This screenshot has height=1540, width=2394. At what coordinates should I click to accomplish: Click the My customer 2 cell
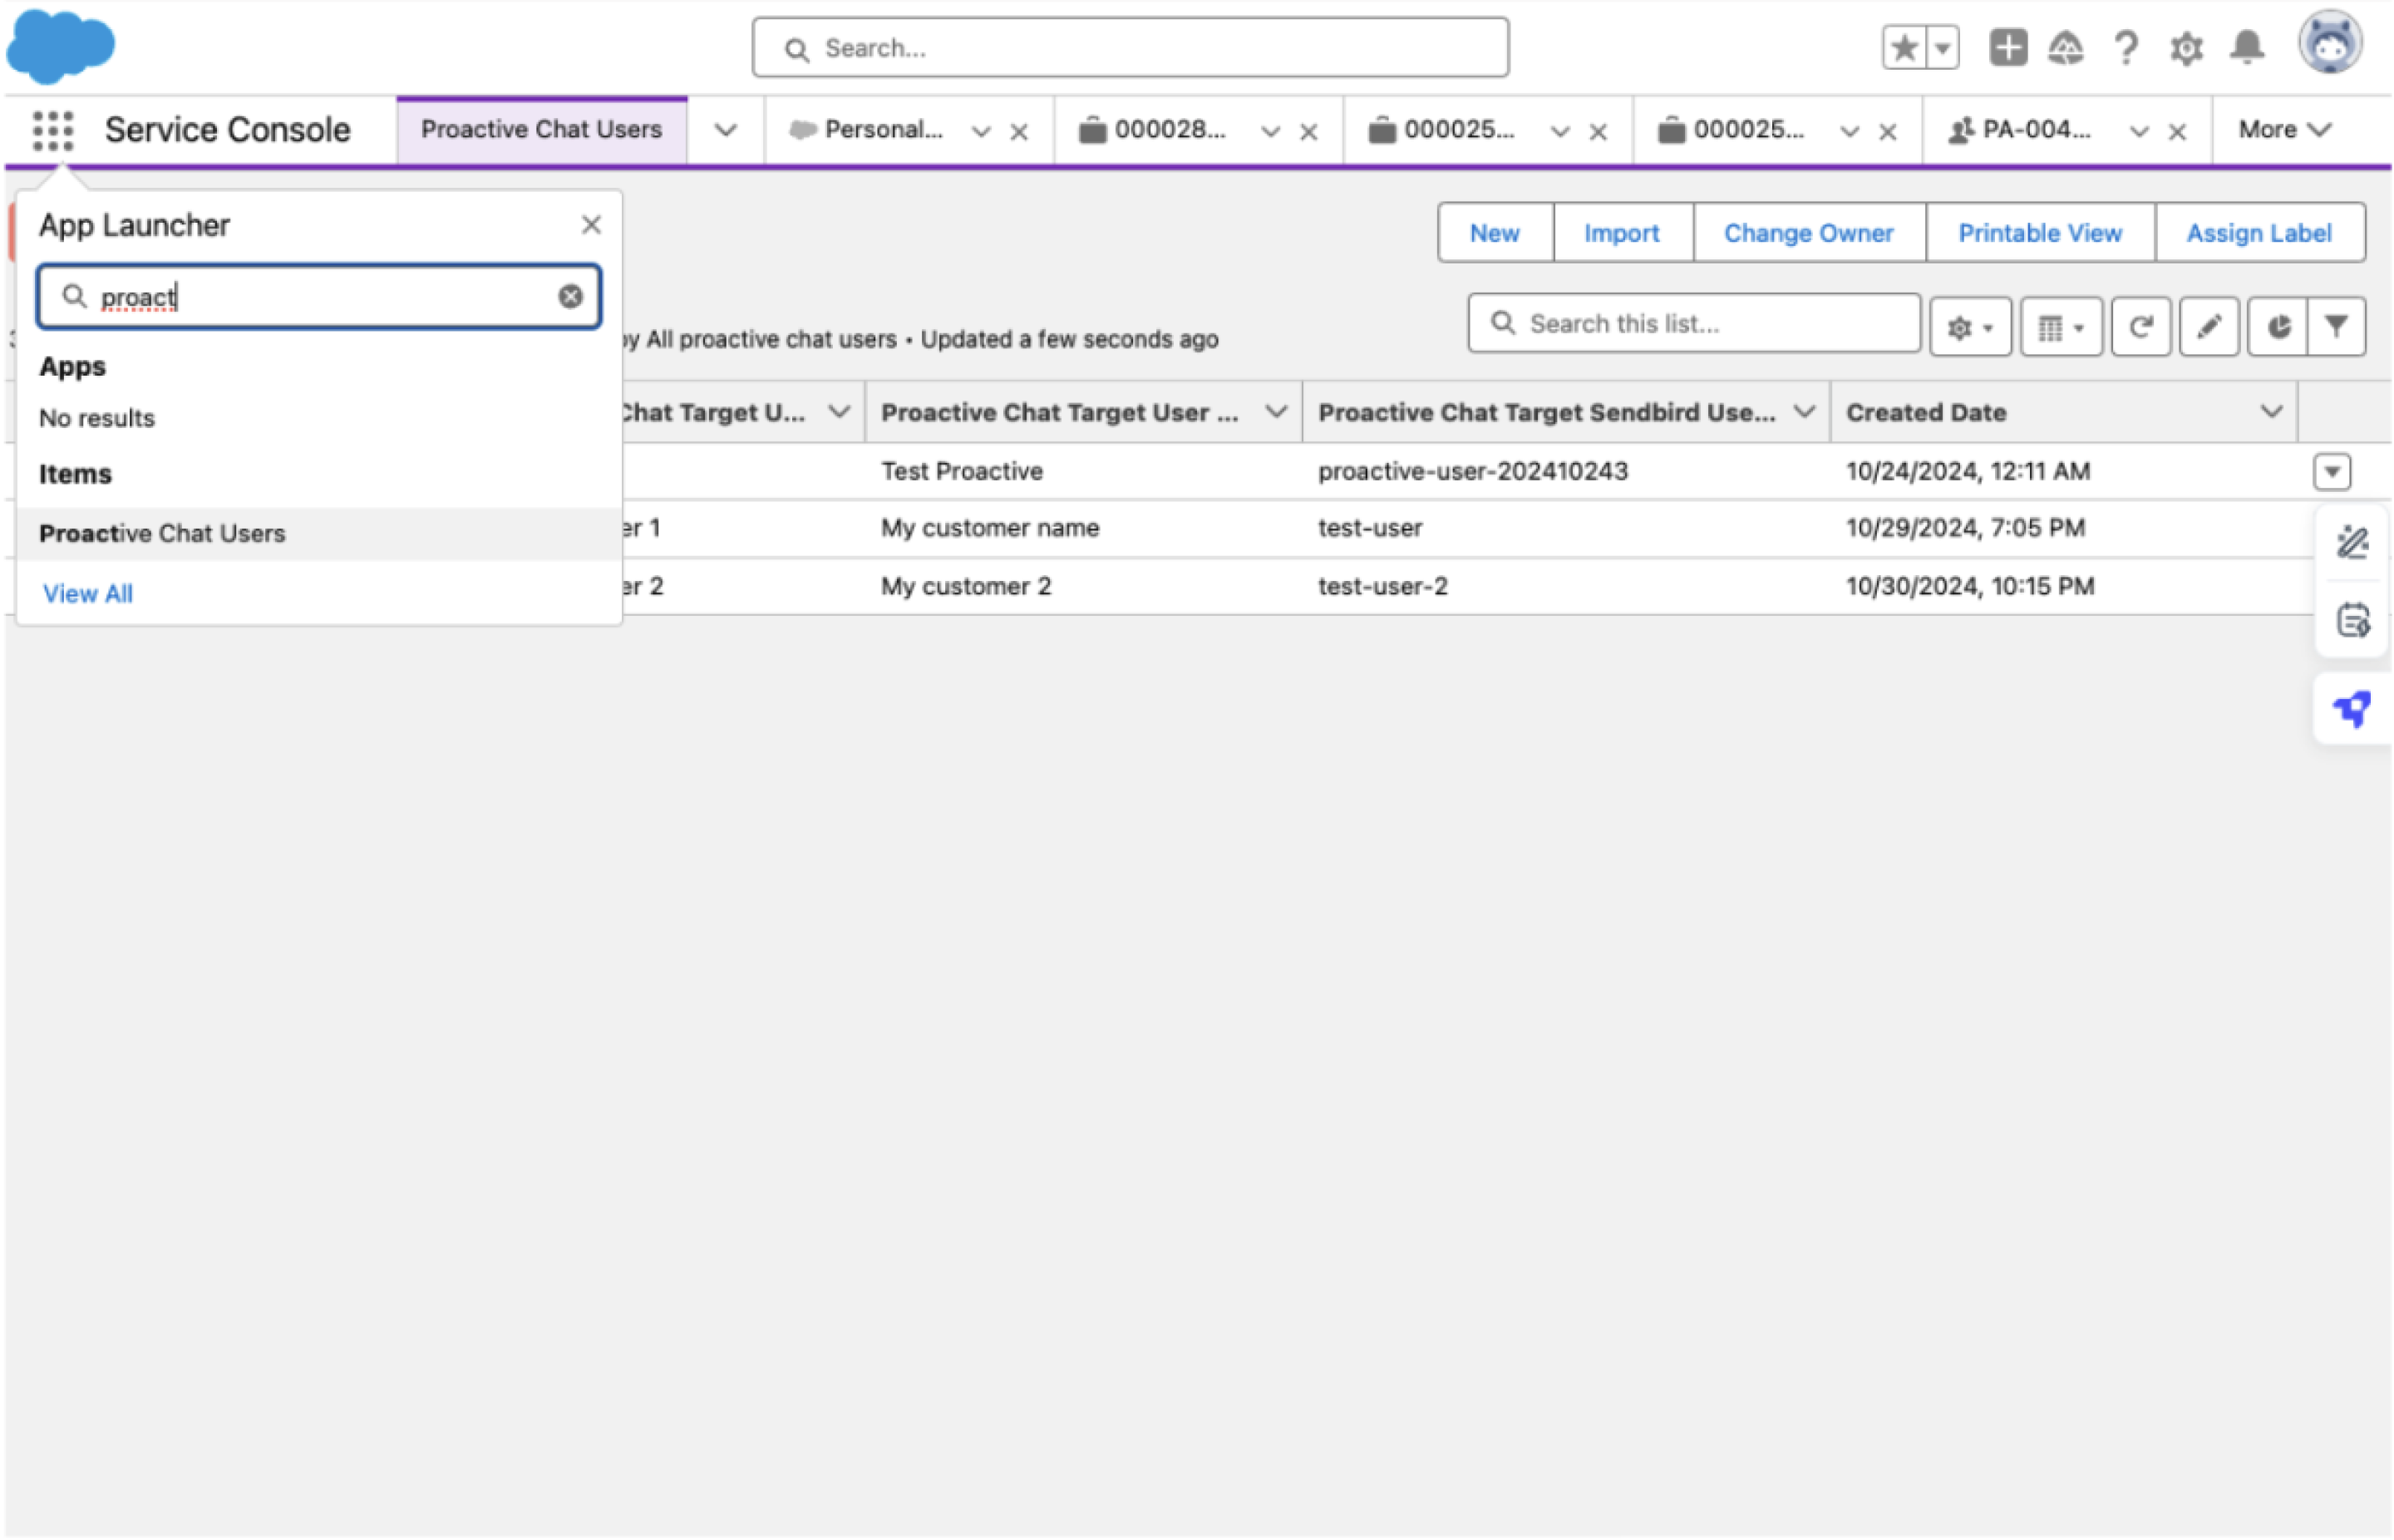[x=965, y=587]
